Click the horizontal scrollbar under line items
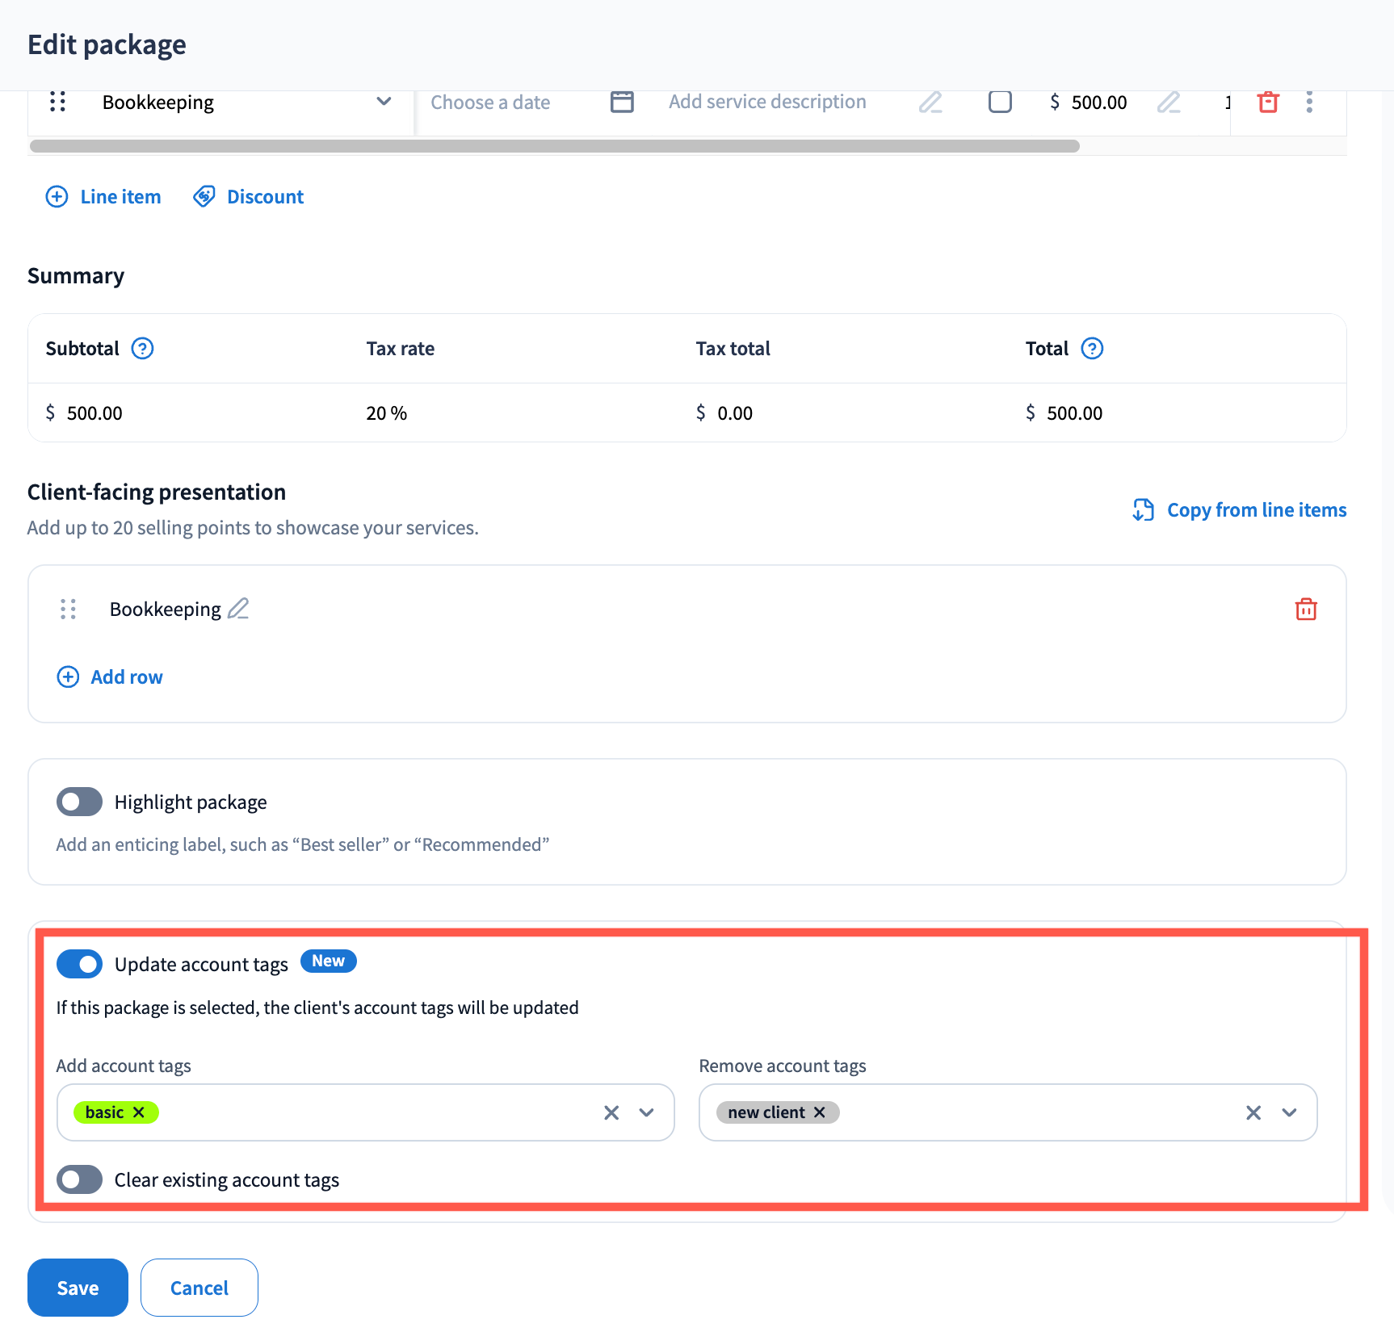This screenshot has width=1394, height=1332. [x=554, y=146]
